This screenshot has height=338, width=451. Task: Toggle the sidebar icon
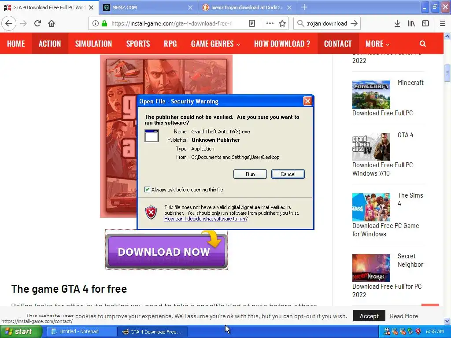click(x=425, y=24)
